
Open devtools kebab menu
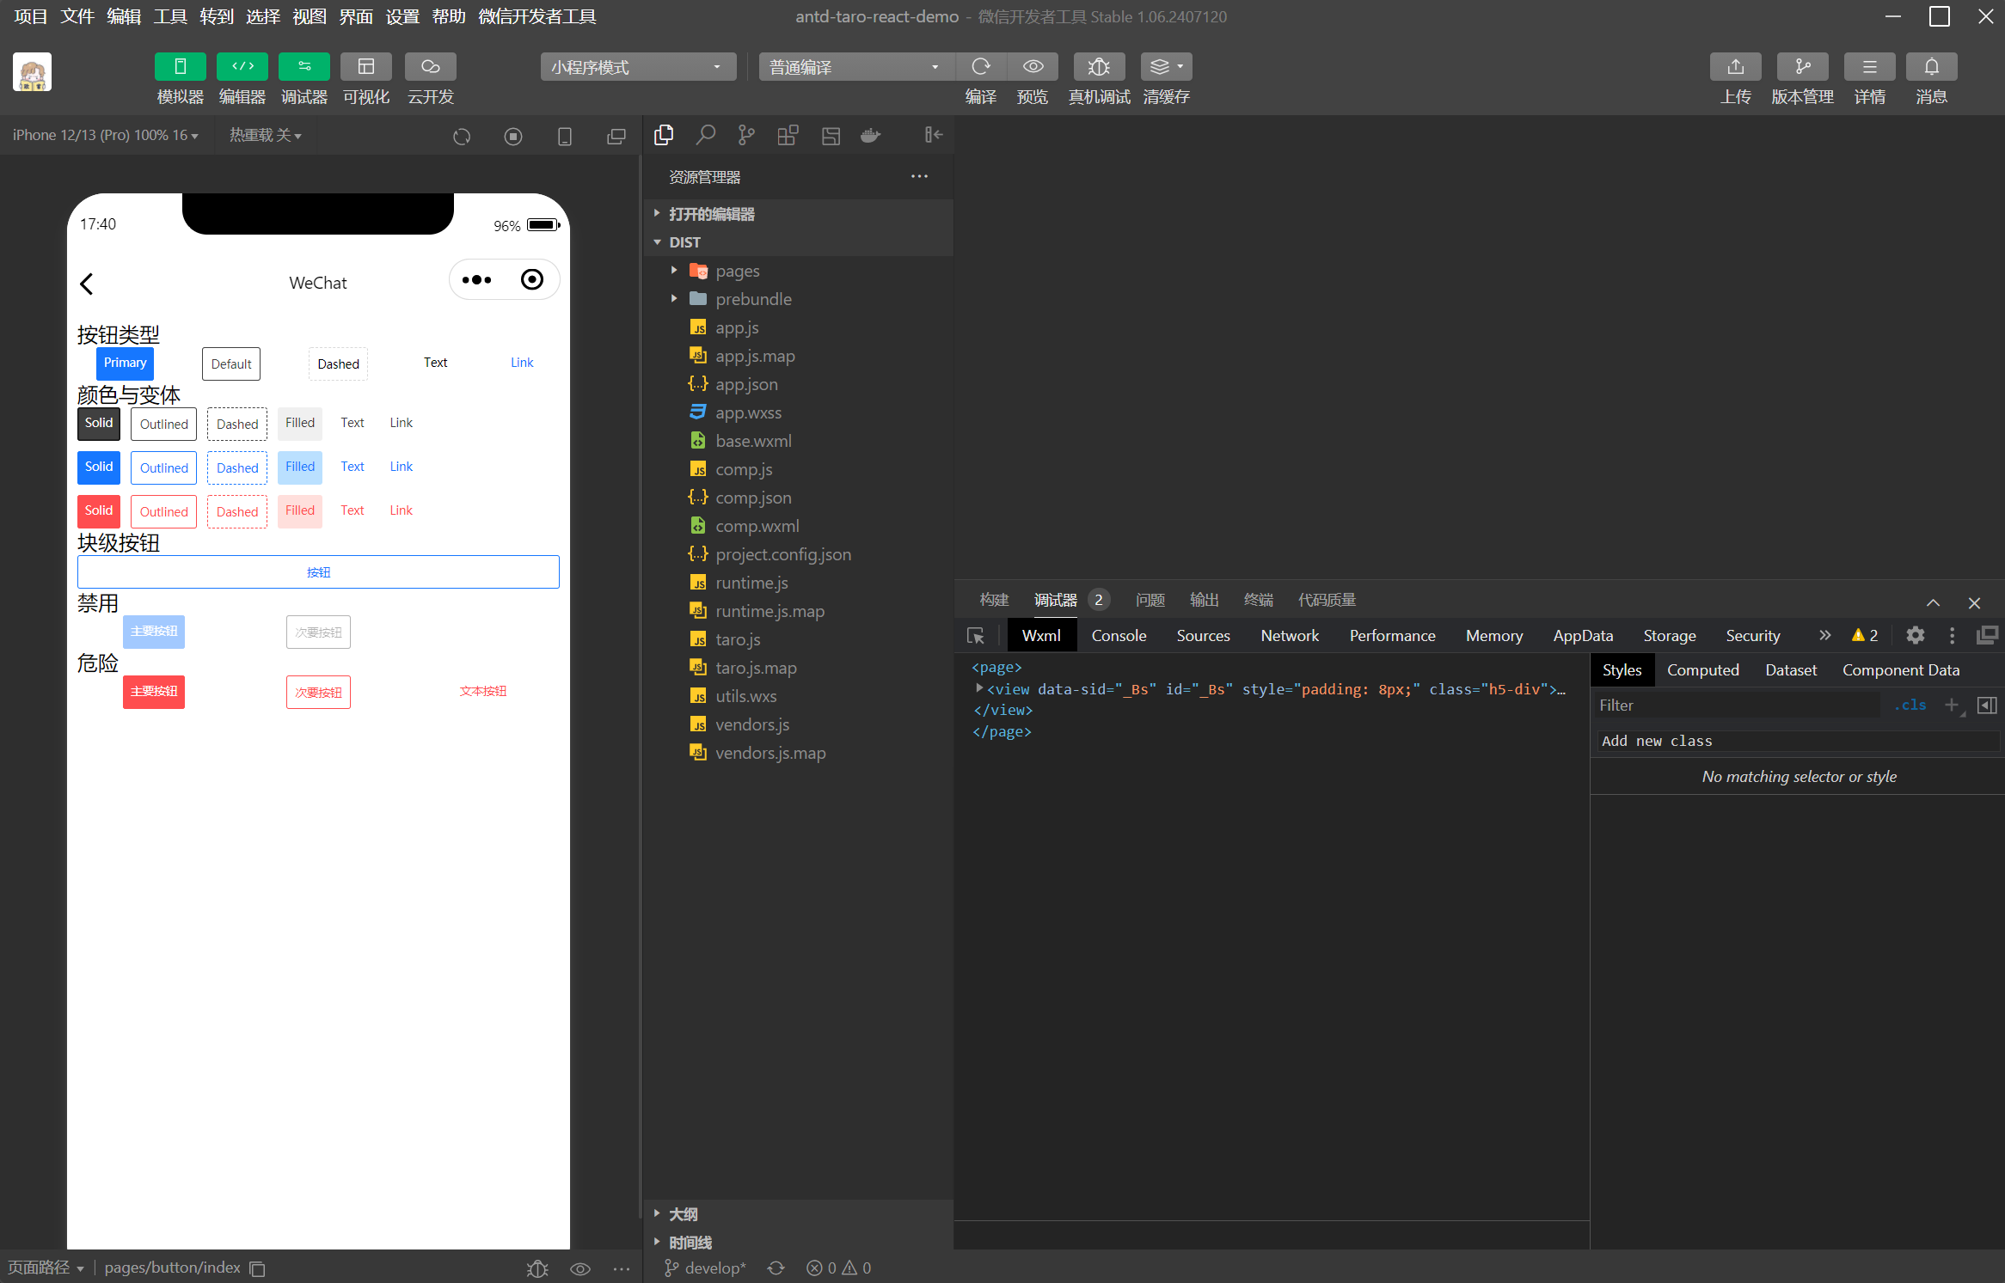point(1952,635)
